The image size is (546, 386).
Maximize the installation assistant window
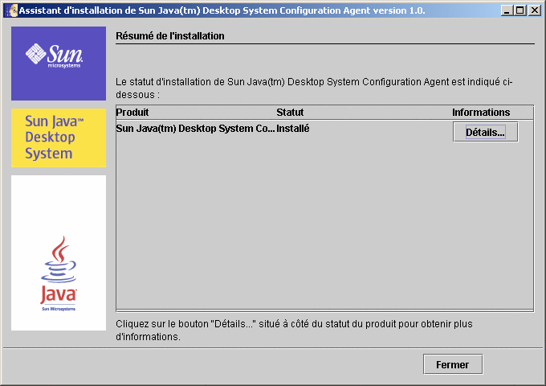coord(520,10)
